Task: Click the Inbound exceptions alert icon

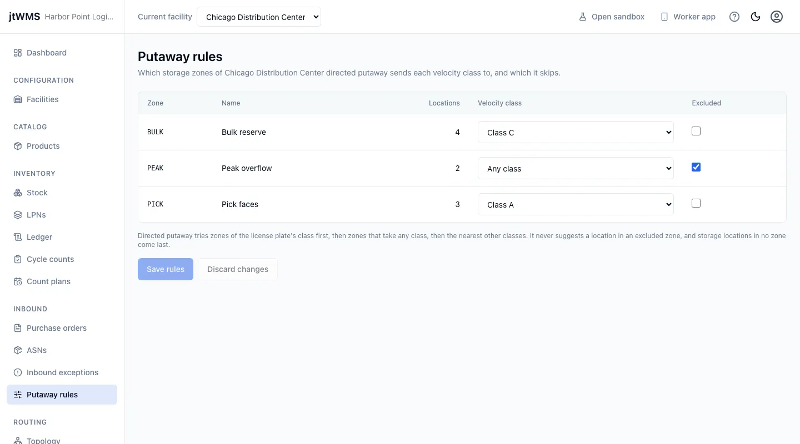Action: [18, 372]
